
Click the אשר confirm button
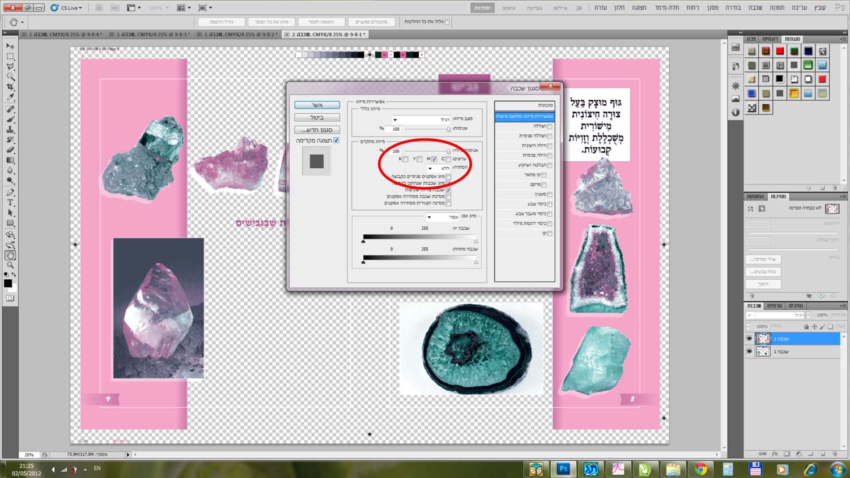click(317, 105)
